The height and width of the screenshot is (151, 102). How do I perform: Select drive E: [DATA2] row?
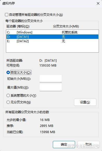click(53, 41)
